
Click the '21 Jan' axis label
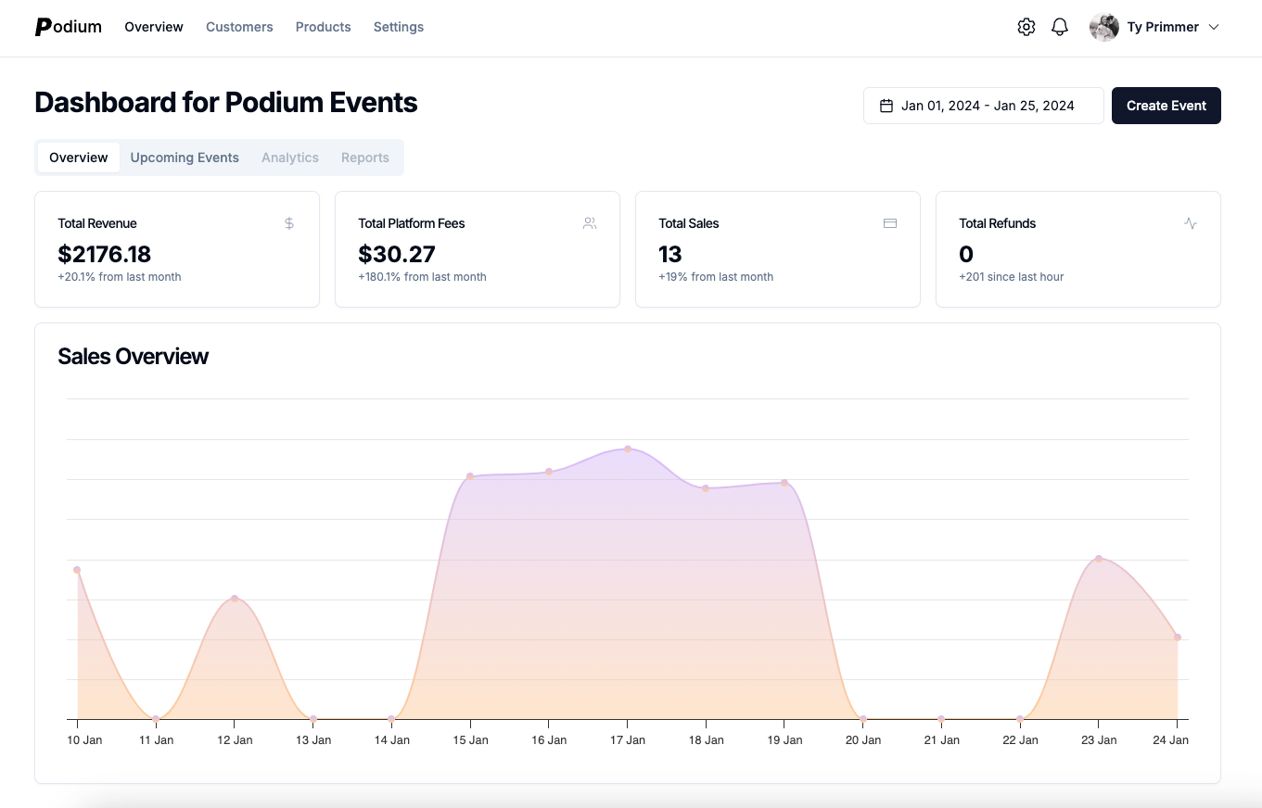coord(942,740)
